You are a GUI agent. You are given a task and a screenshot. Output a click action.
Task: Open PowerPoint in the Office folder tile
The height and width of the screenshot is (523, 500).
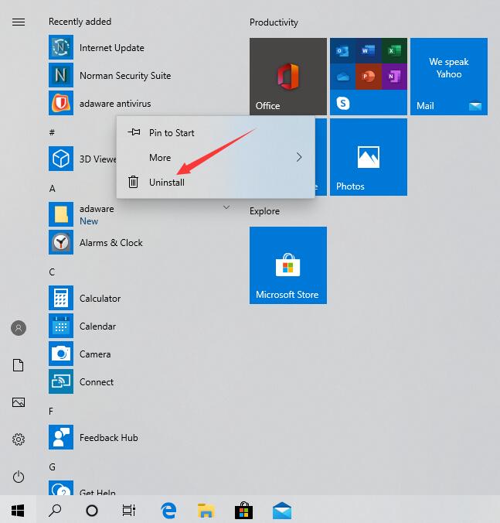coord(369,77)
